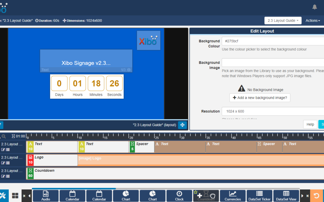
Task: Open list icon in the Countdown region row
Action: pos(7,176)
